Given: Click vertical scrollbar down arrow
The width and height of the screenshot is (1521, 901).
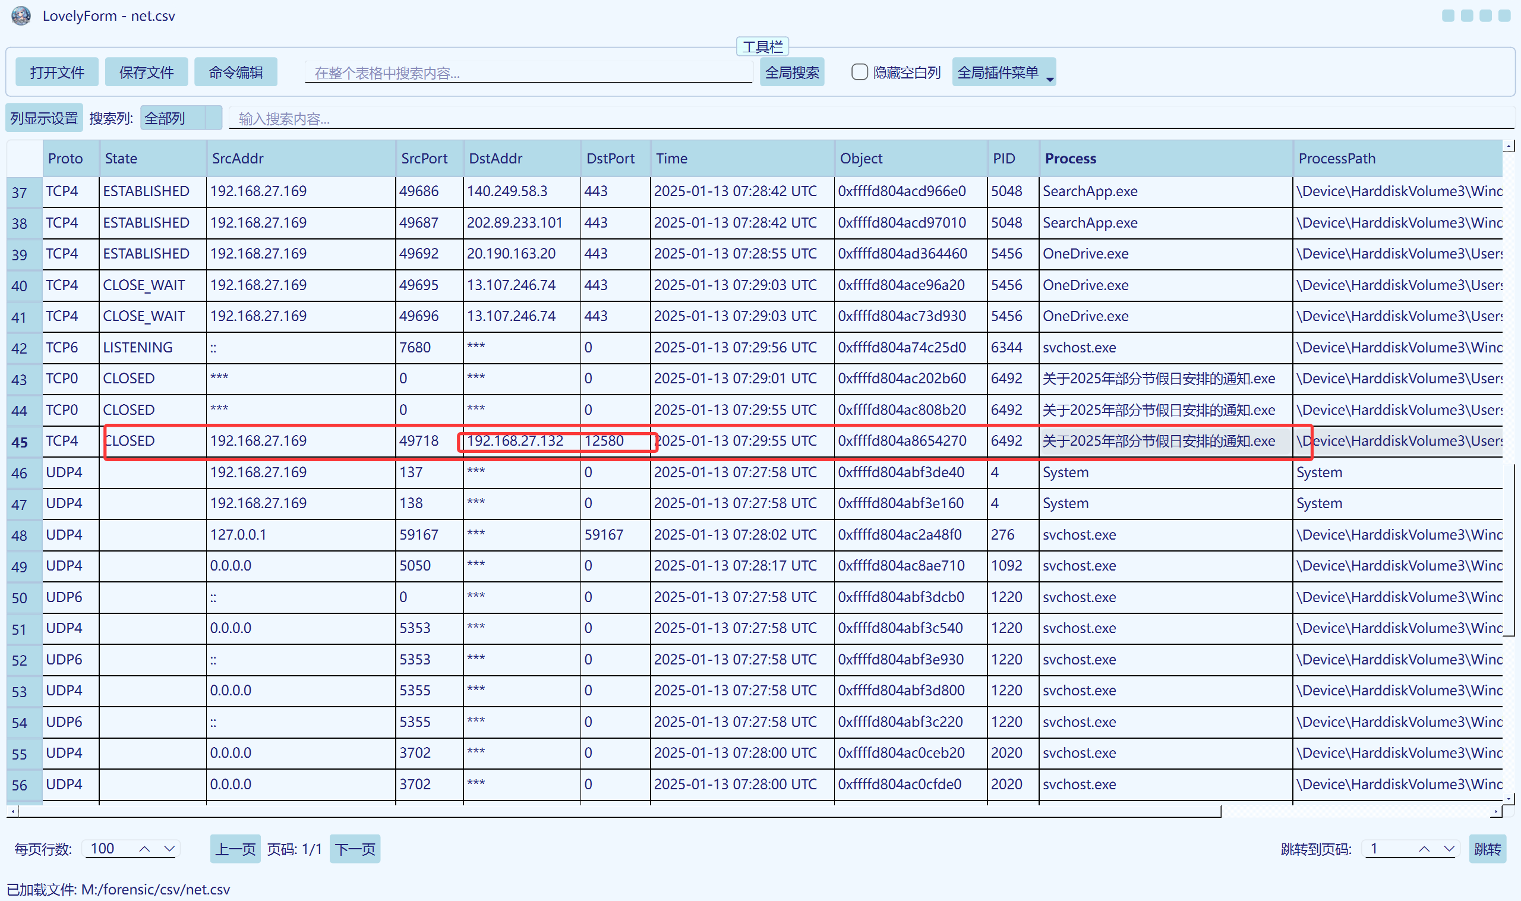Looking at the screenshot, I should click(1509, 800).
